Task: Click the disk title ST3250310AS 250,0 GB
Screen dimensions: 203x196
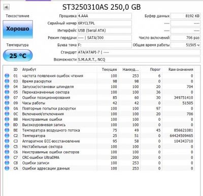Action: point(101,7)
